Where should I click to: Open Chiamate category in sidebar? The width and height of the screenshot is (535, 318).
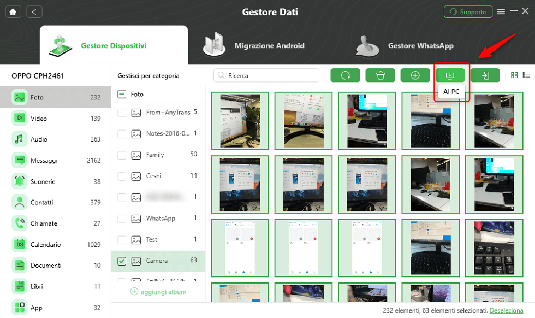(x=55, y=223)
